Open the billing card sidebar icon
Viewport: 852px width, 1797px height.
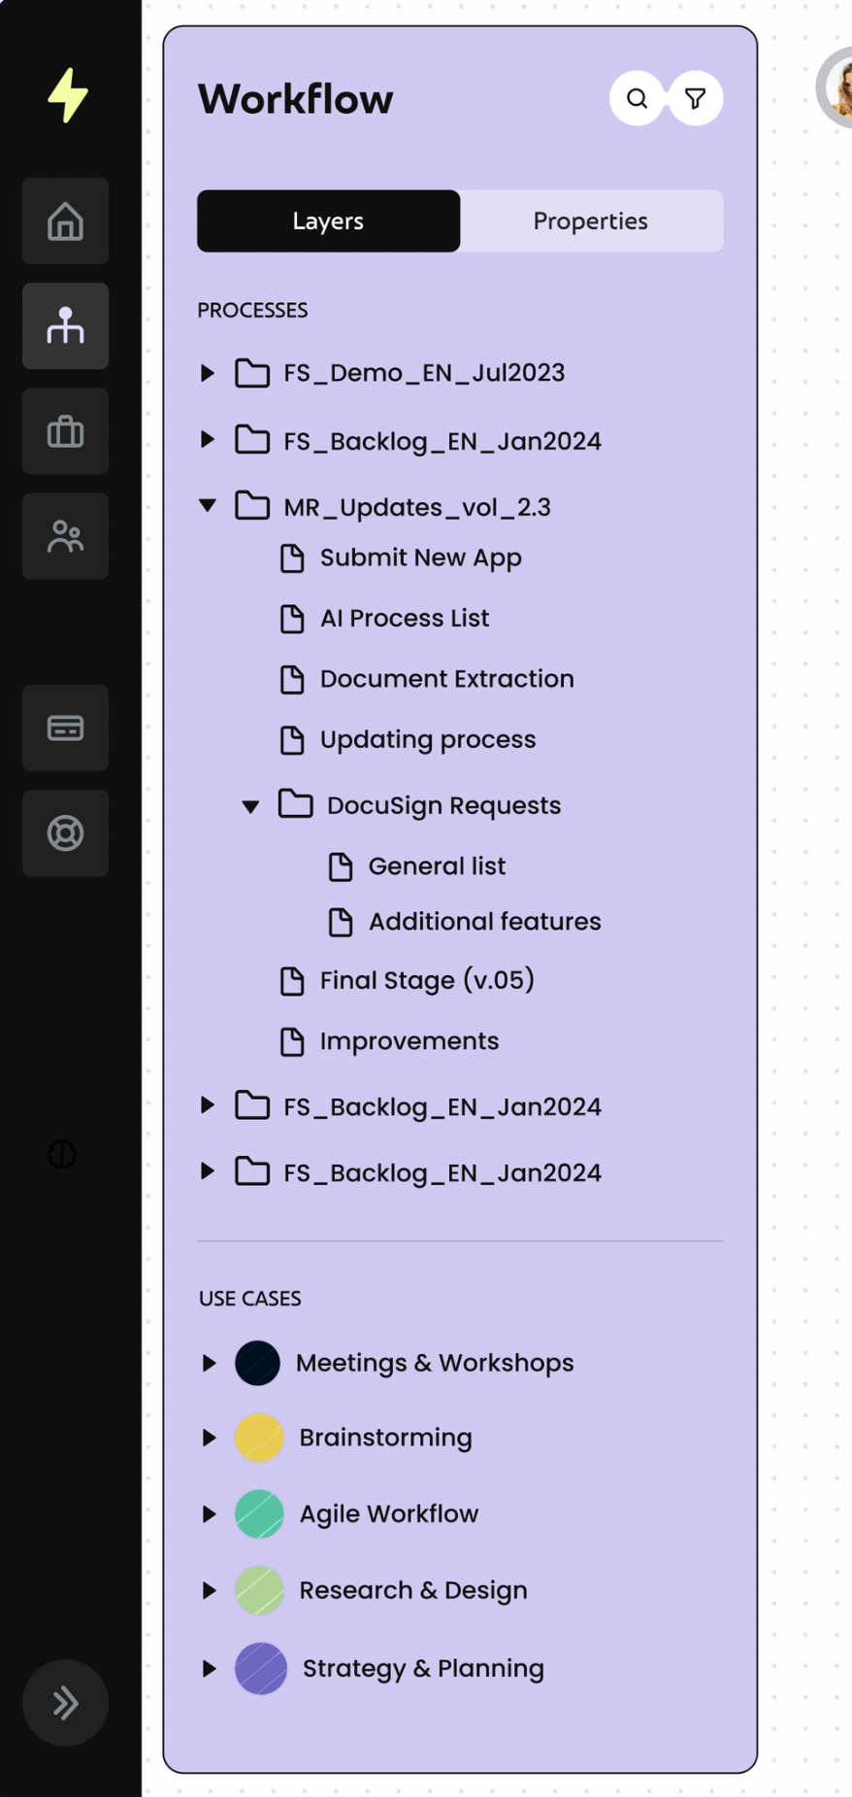pos(65,728)
